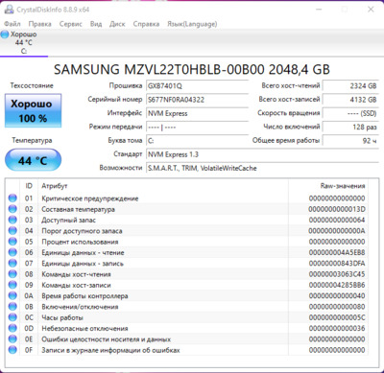The image size is (384, 373).
Task: Select the Команды хост-чтения attribute name
Action: coord(76,274)
